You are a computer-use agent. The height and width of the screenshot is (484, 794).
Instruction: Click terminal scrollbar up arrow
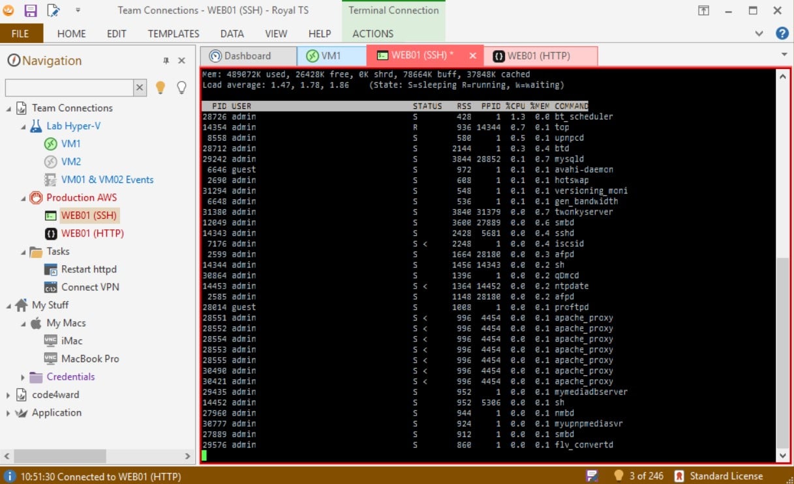[x=783, y=76]
